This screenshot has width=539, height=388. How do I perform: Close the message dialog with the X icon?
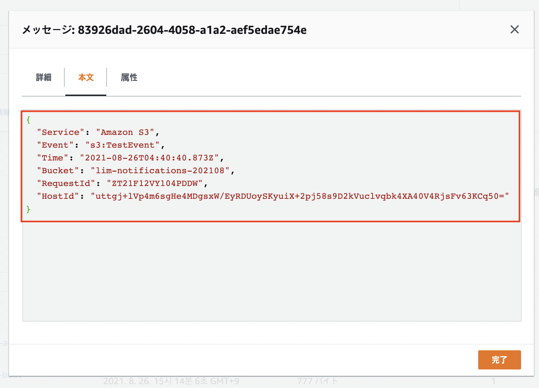click(514, 29)
